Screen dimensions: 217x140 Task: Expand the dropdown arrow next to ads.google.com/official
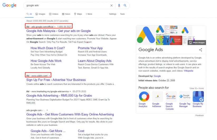55,27
